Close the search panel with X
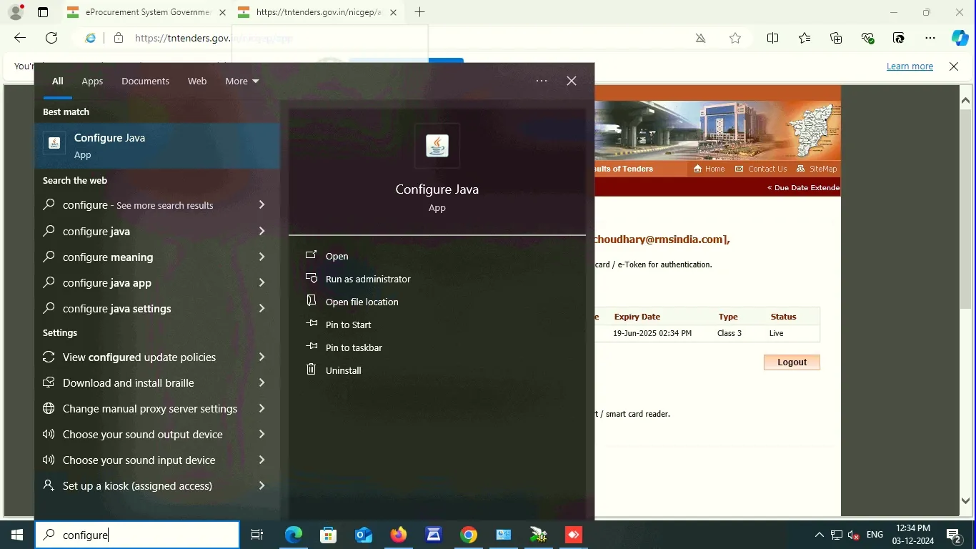The width and height of the screenshot is (976, 549). 572,81
